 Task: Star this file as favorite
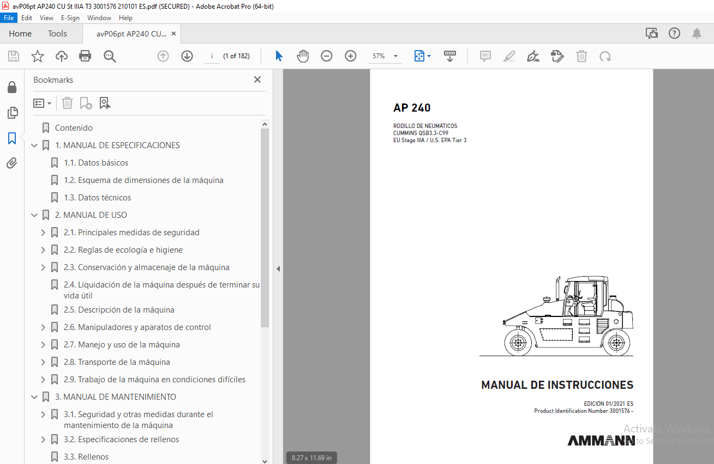pos(38,56)
